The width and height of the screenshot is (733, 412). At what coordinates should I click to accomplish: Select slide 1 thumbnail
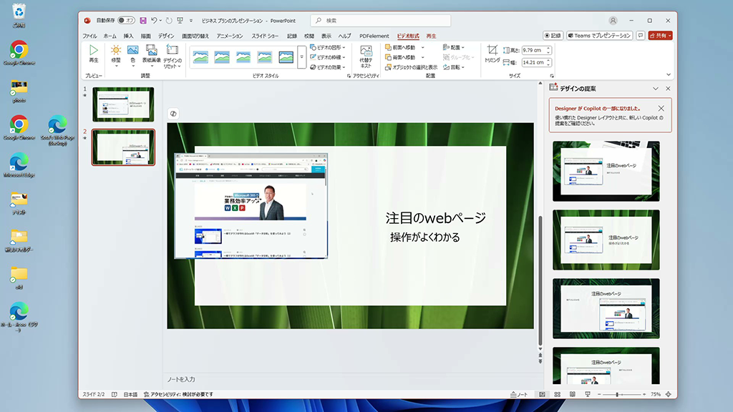point(123,104)
